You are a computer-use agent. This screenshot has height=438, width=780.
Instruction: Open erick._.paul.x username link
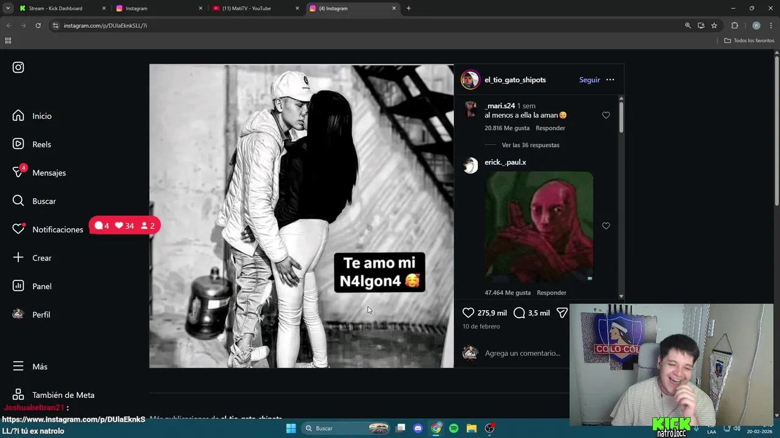tap(505, 162)
